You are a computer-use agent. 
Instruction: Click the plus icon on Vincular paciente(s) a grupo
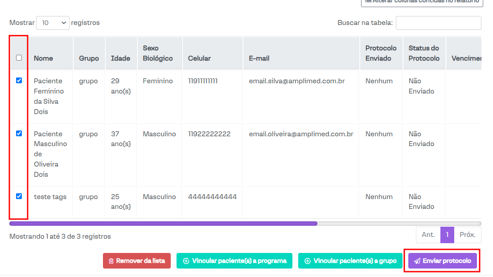[x=308, y=261]
